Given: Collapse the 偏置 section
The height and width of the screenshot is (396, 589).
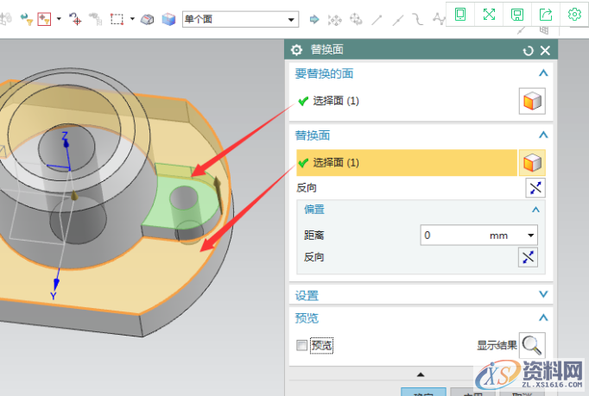Looking at the screenshot, I should (535, 210).
